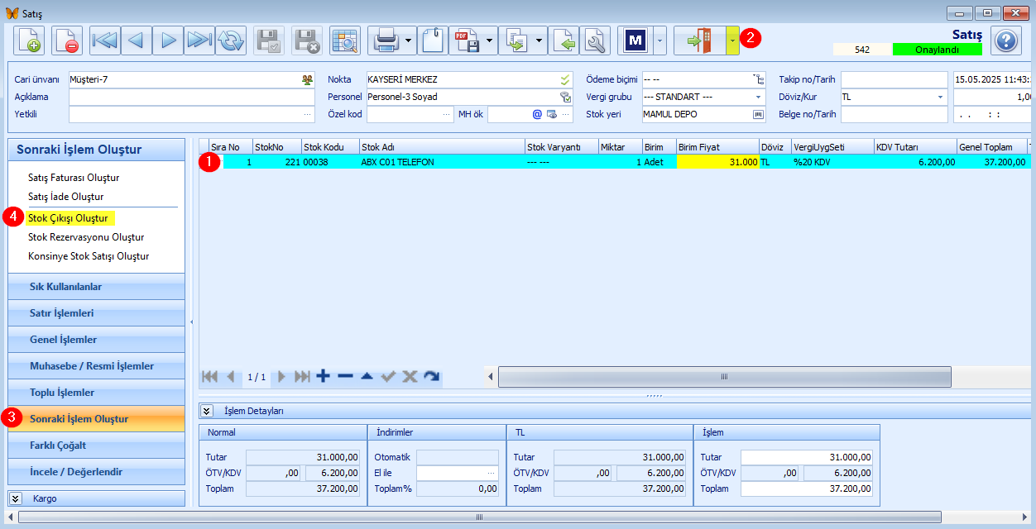Click the PDF save icon
Image resolution: width=1036 pixels, height=529 pixels.
point(468,40)
